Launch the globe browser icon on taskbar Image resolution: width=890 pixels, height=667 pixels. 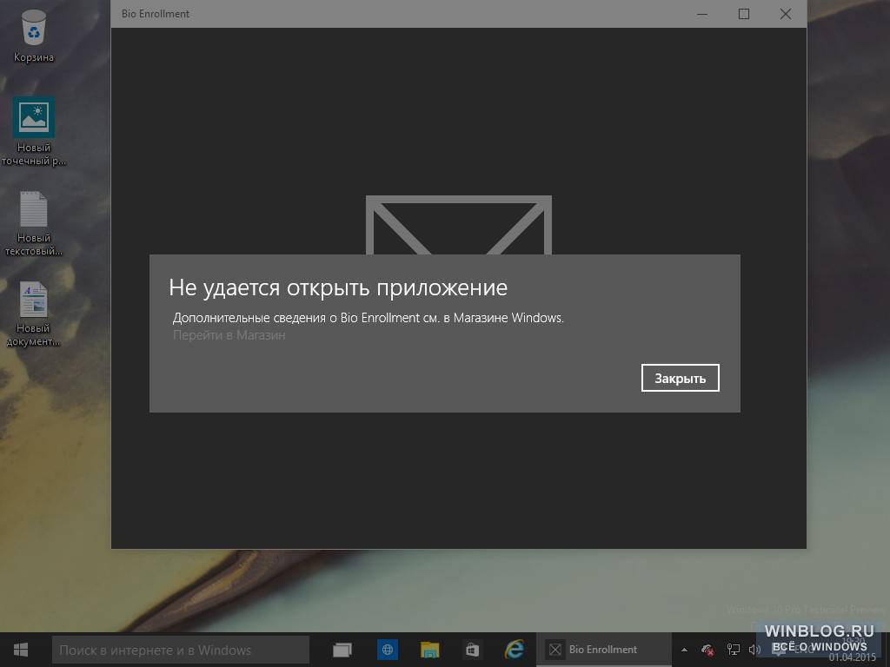click(x=387, y=650)
